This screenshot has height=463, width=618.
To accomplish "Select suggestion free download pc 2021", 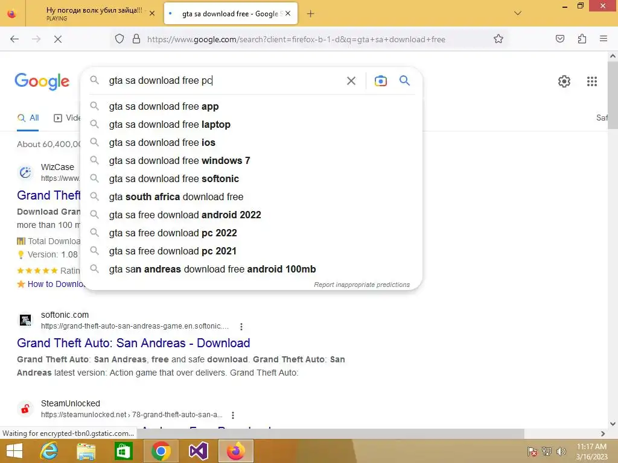I will pyautogui.click(x=252, y=251).
